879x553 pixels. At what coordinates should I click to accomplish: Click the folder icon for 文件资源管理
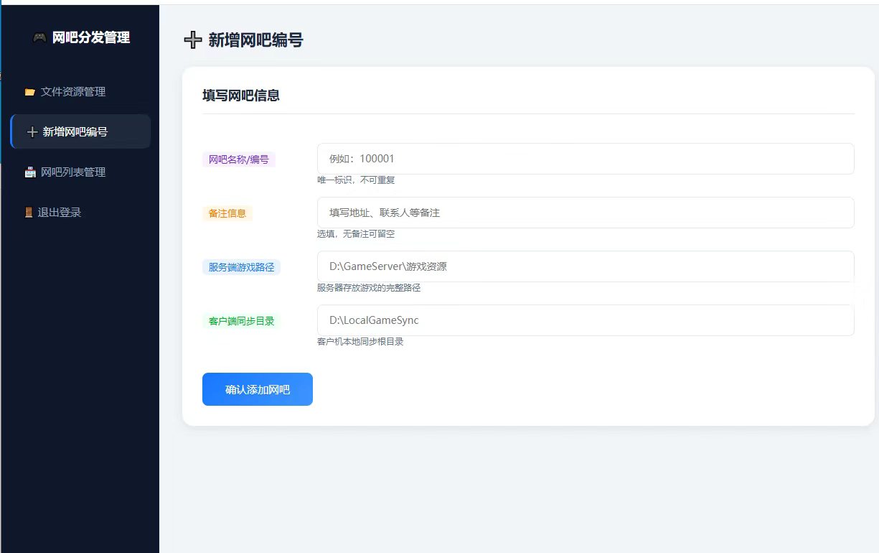(29, 92)
